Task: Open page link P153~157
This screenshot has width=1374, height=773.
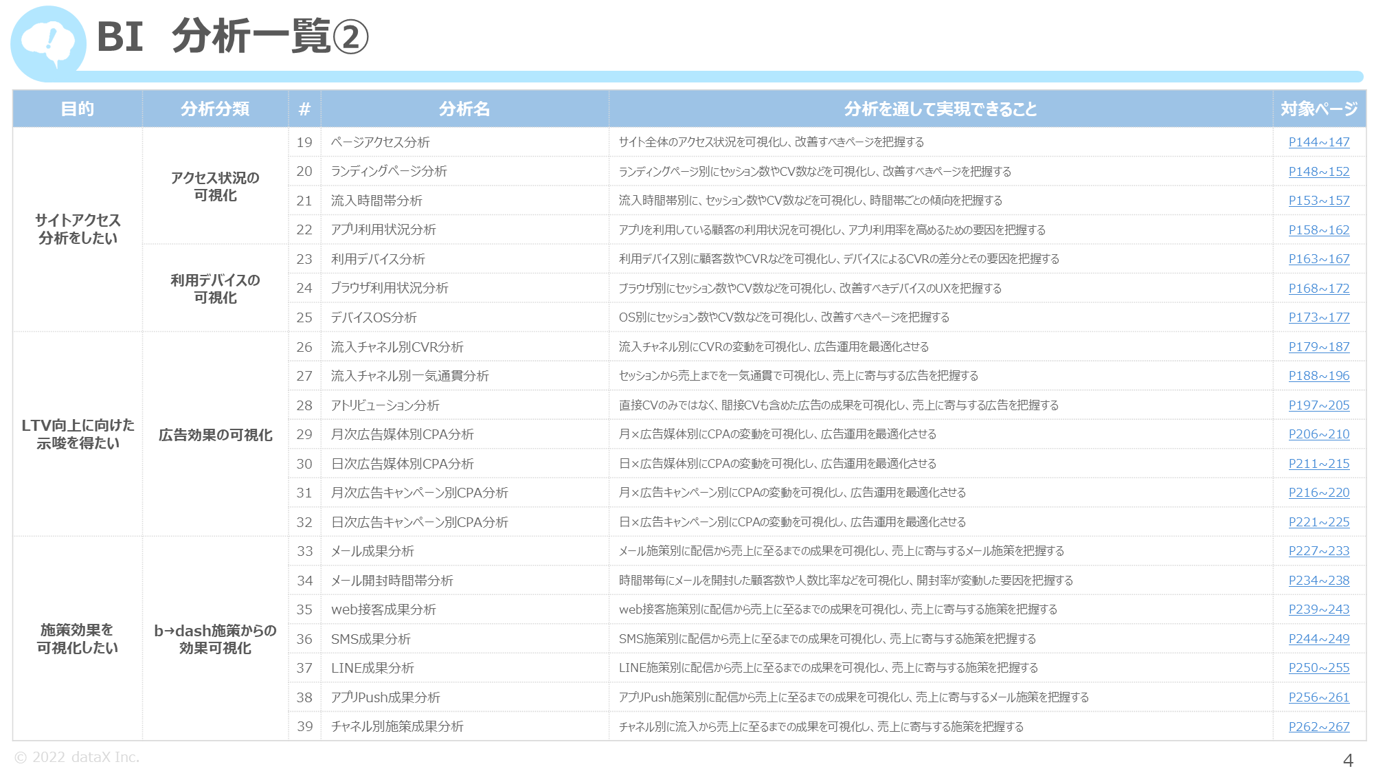Action: (1319, 201)
